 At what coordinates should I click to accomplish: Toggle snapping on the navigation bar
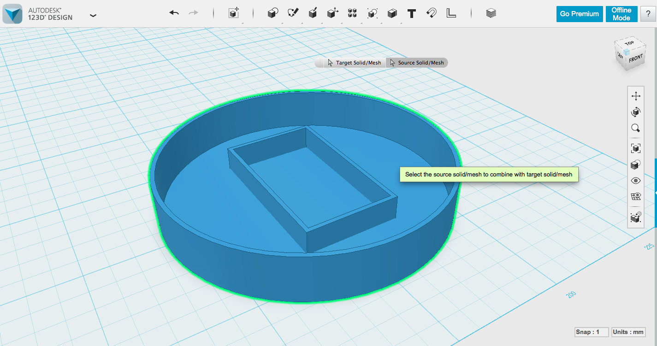pyautogui.click(x=636, y=217)
